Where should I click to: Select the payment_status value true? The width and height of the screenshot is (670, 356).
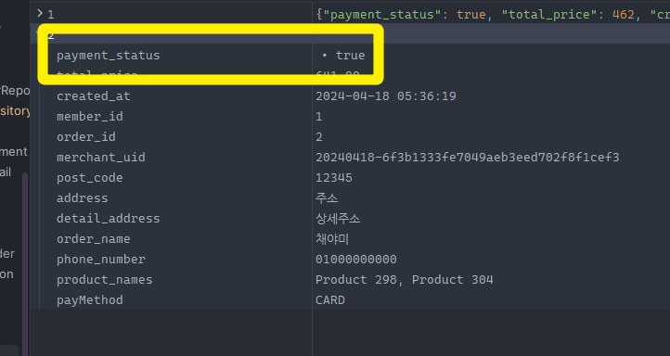pos(350,56)
